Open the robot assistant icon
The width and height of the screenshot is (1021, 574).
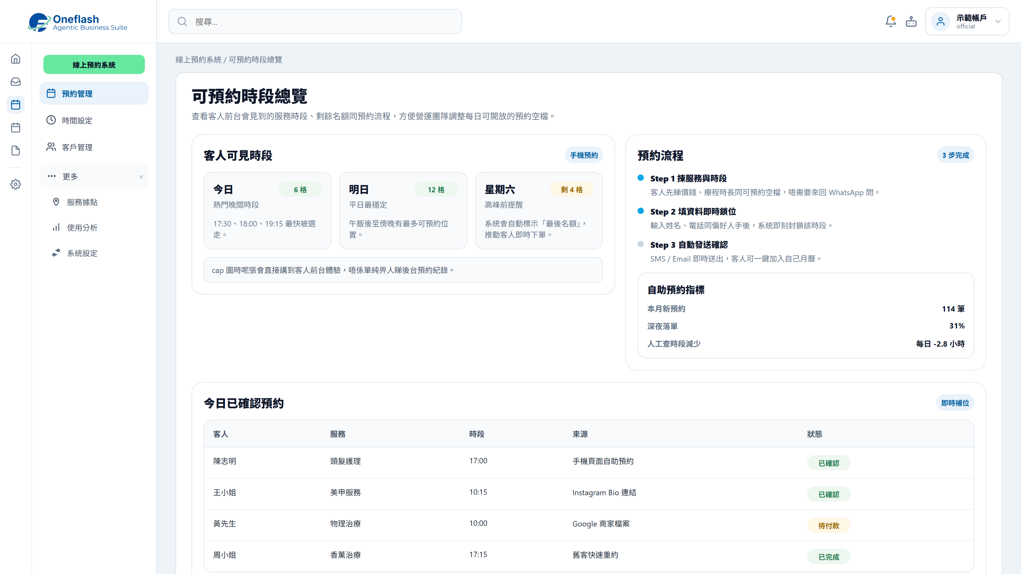(x=911, y=21)
